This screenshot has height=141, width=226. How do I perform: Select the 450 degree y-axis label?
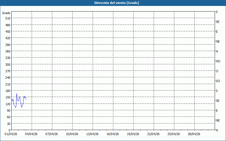click(8, 32)
